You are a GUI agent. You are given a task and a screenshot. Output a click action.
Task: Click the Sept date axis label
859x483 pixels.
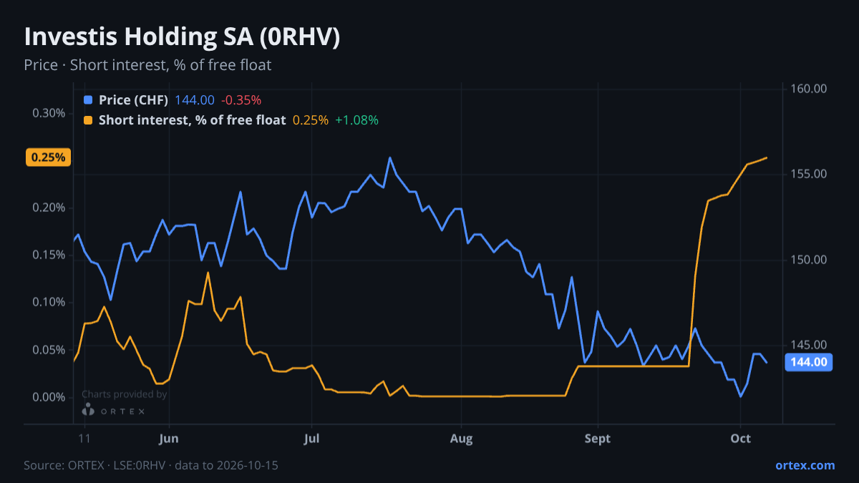598,439
